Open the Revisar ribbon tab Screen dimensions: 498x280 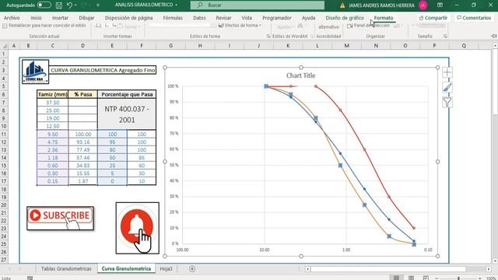point(223,18)
